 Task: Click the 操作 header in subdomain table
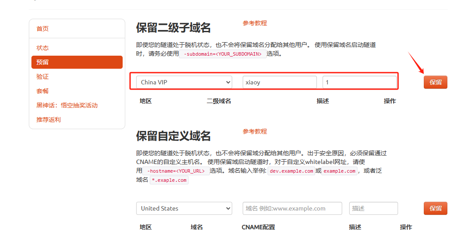390,101
